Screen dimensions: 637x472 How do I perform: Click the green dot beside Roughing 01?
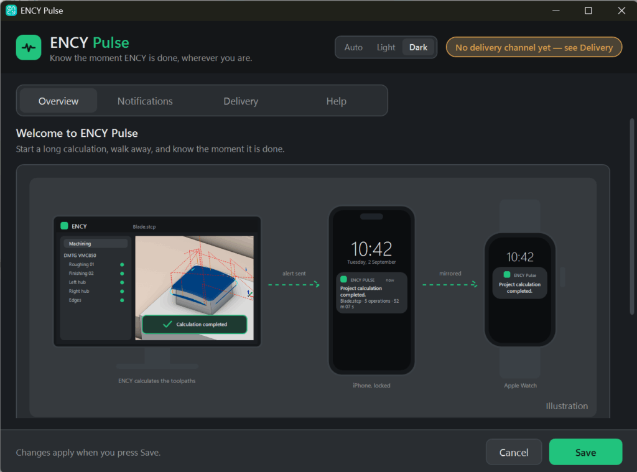click(x=122, y=264)
